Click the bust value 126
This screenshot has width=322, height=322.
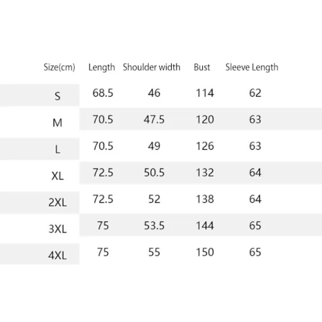click(204, 146)
